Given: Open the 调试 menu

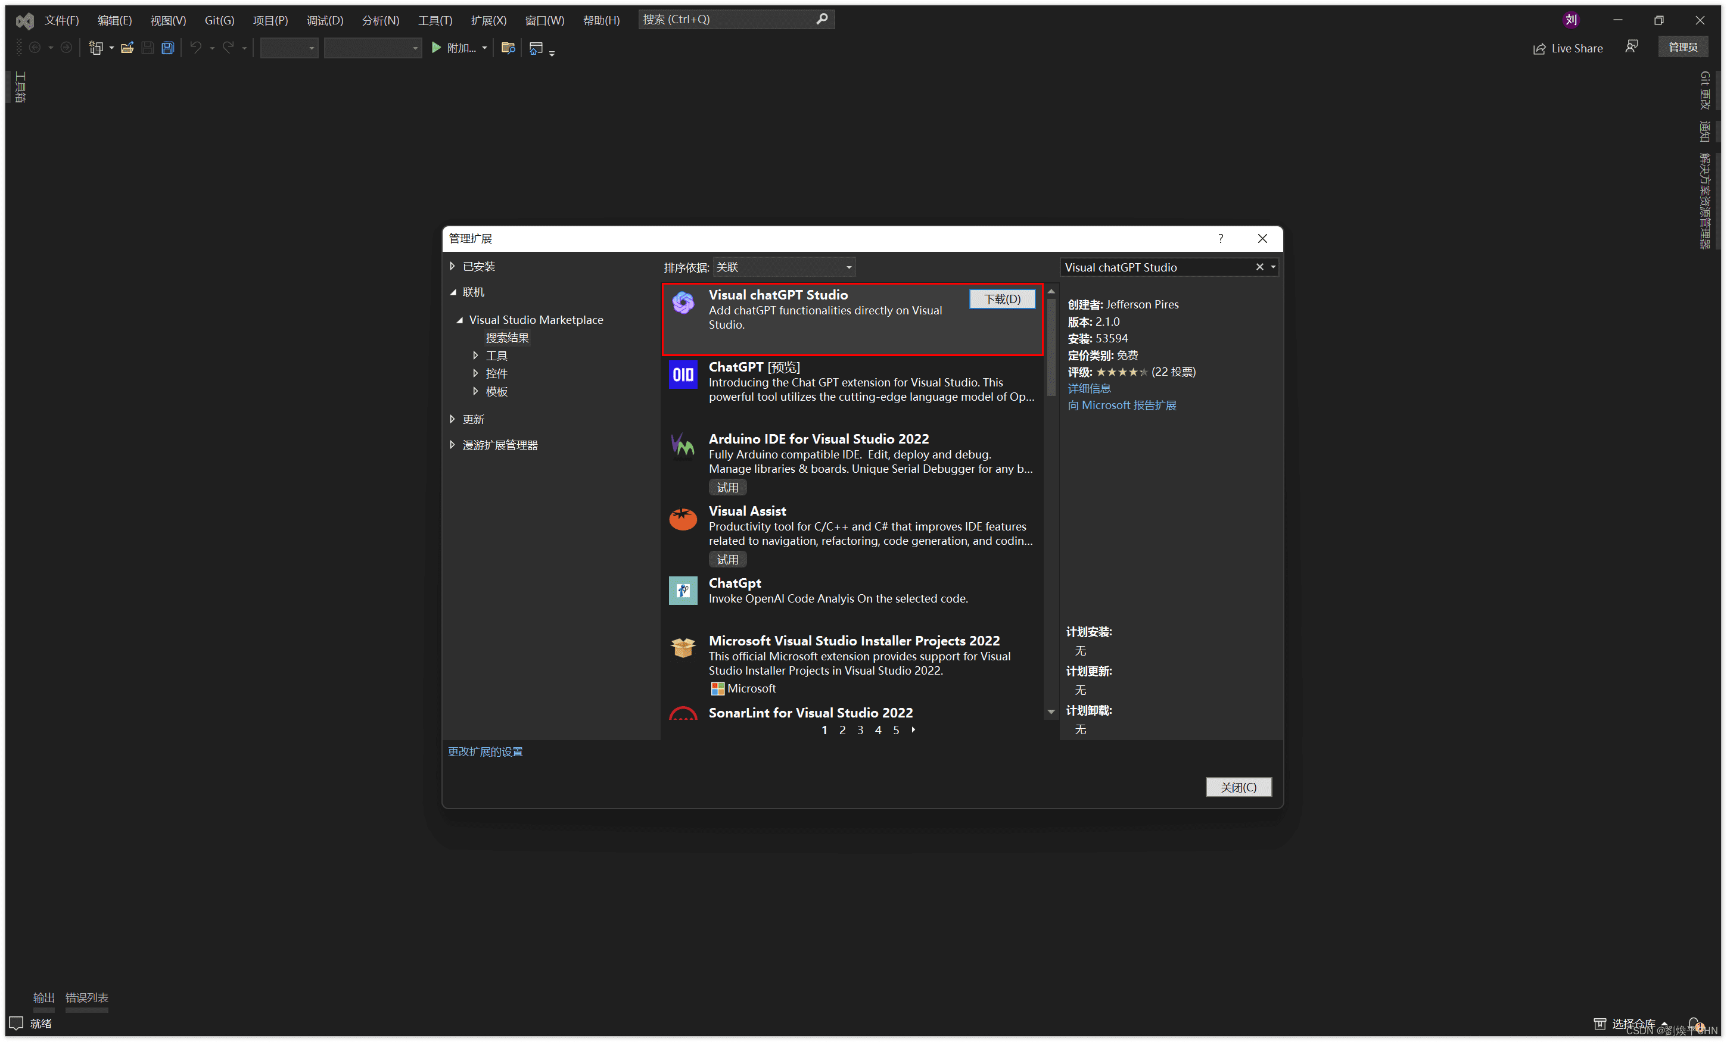Looking at the screenshot, I should pyautogui.click(x=325, y=20).
